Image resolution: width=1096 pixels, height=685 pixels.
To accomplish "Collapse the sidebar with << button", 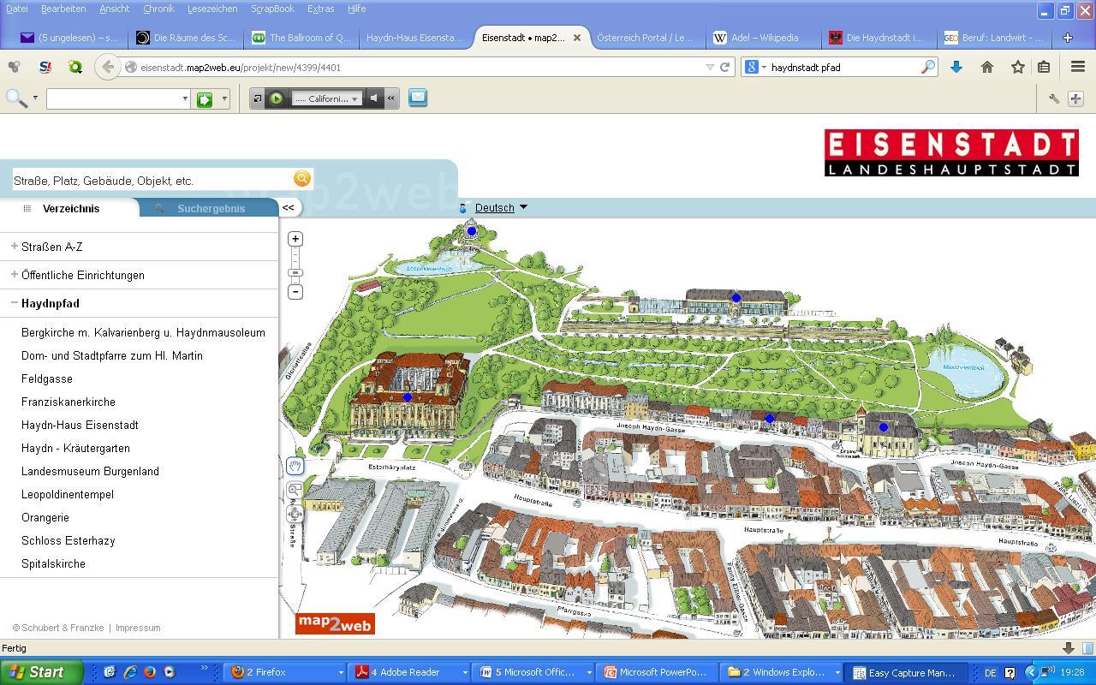I will coord(289,207).
